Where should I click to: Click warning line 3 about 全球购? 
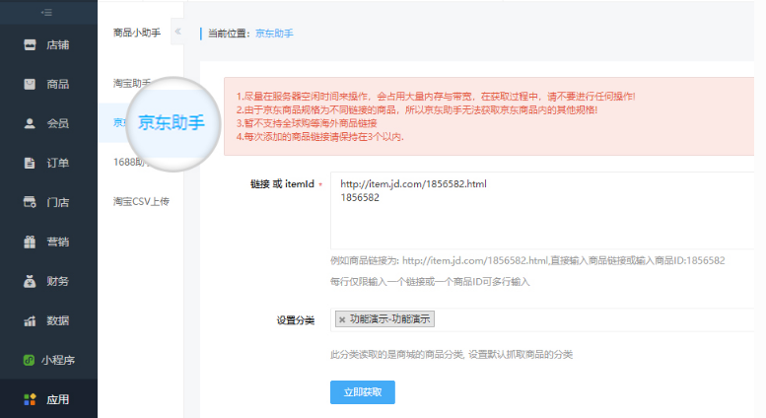pos(307,123)
